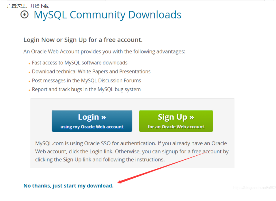Click the orange bullet before 'Fast access'
276x201 pixels.
click(x=29, y=63)
